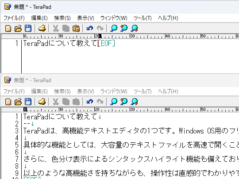
Task: Activate bottom window via its 無題 title bar
Action: coord(119,80)
